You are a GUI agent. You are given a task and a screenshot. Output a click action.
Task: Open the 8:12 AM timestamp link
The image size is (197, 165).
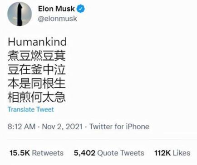pos(21,127)
